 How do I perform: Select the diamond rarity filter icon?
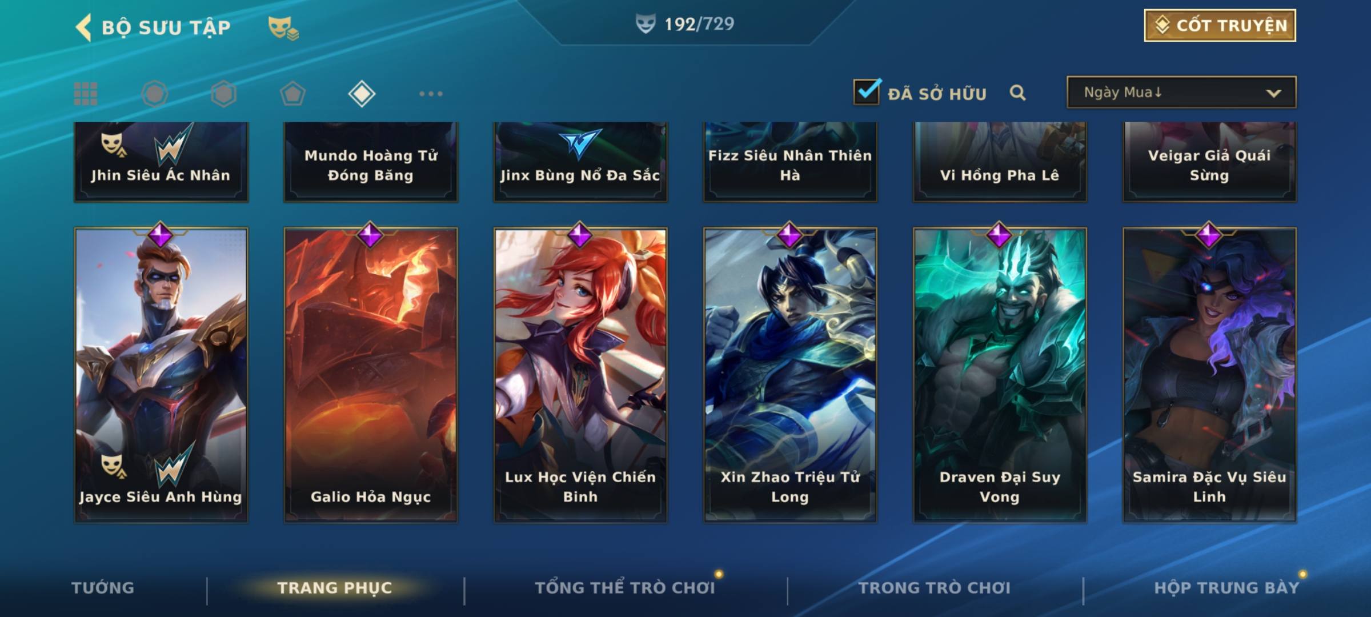[362, 94]
